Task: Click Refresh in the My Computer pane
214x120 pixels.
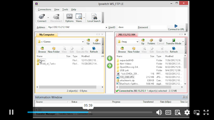Action: [x=94, y=50]
